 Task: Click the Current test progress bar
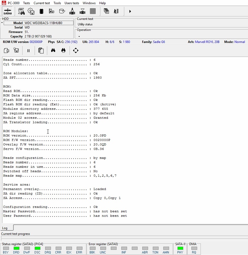pos(125,238)
